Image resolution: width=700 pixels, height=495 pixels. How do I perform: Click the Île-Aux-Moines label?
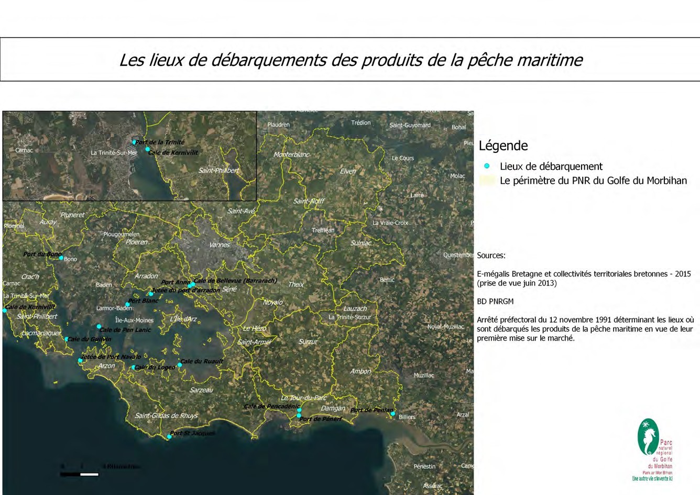coord(134,320)
